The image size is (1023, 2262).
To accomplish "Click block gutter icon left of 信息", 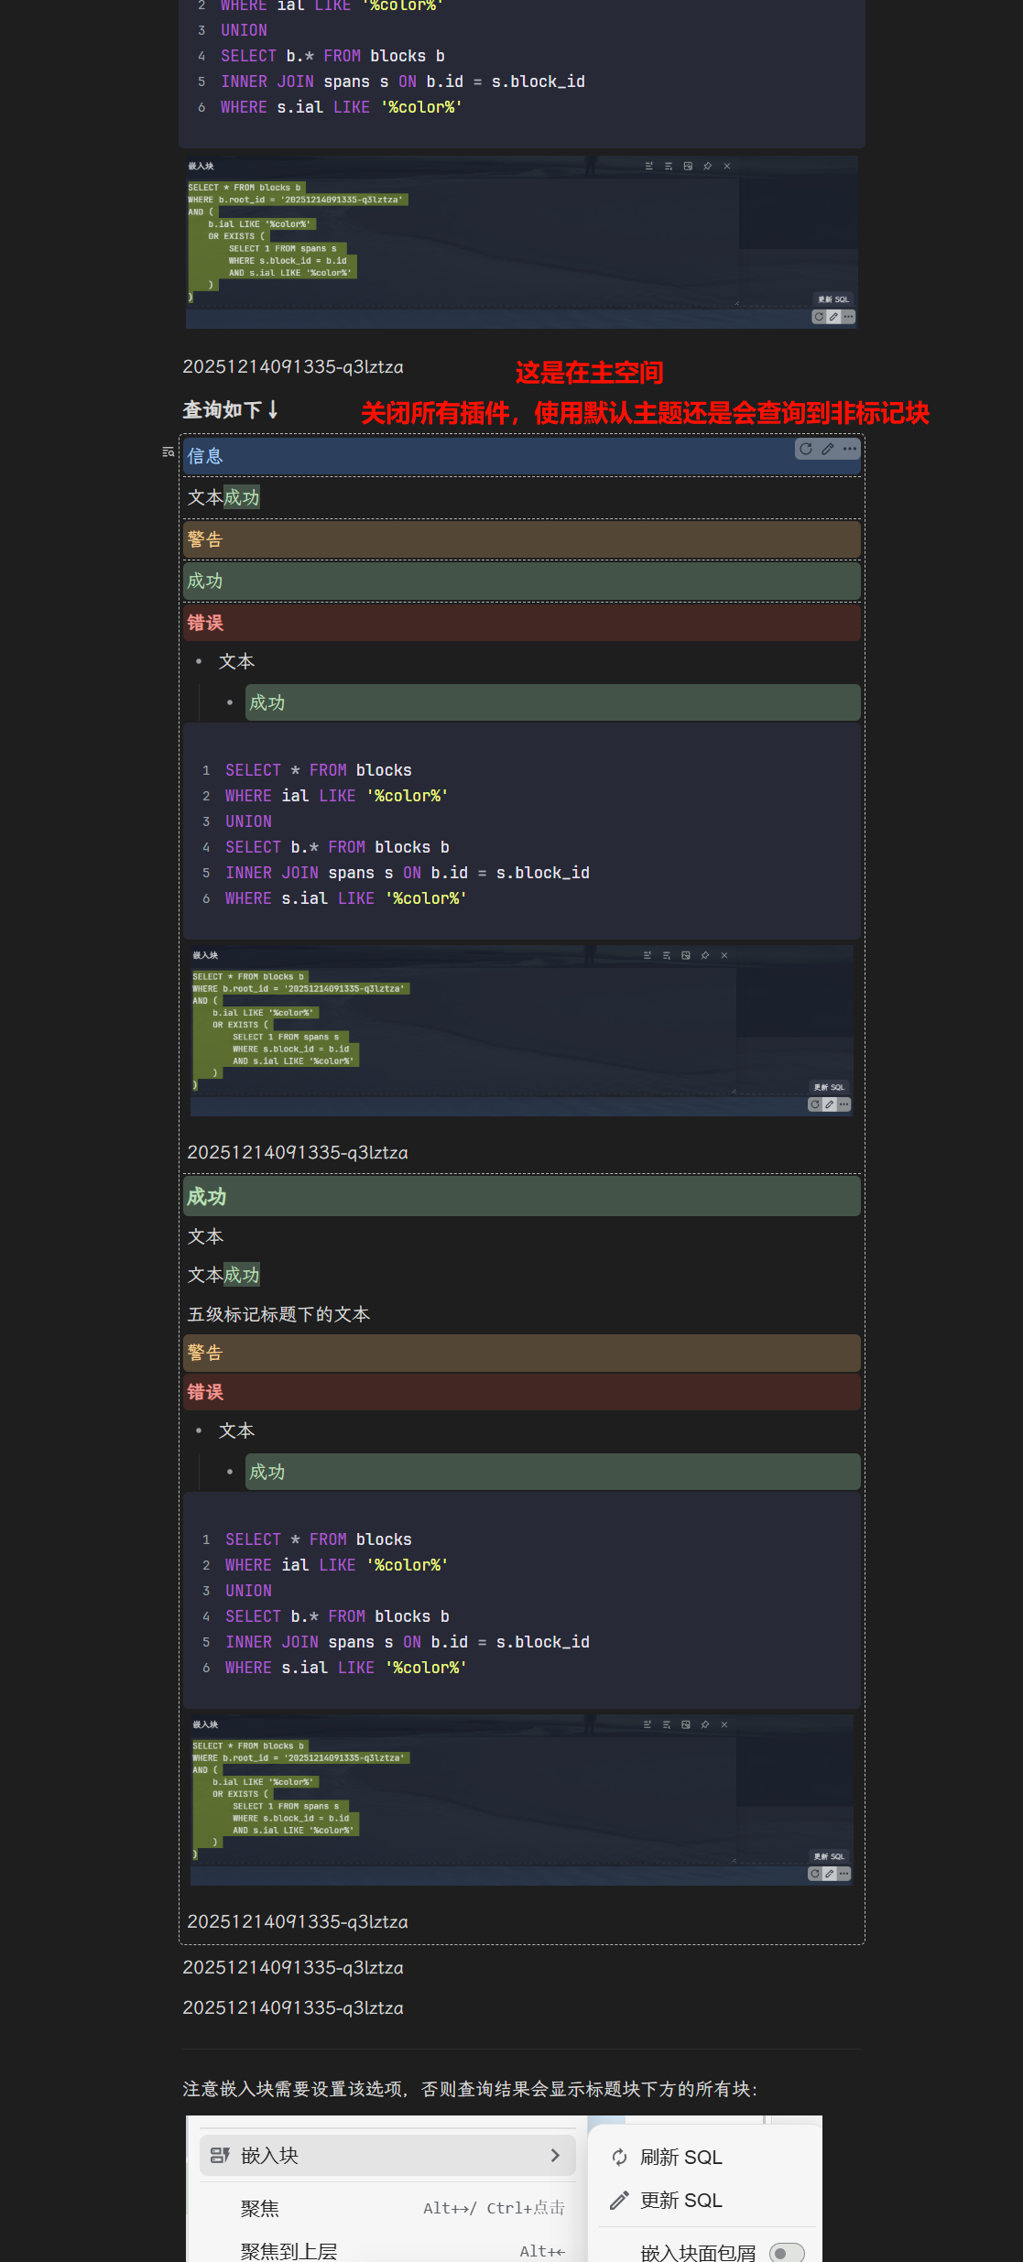I will (168, 451).
